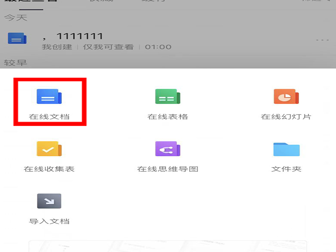Collapse the 较早 section header
Screen dimensions: 336x252
click(x=16, y=63)
